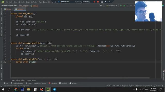Open Google Chrome from the taskbar
This screenshot has height=92, width=165.
click(x=16, y=89)
